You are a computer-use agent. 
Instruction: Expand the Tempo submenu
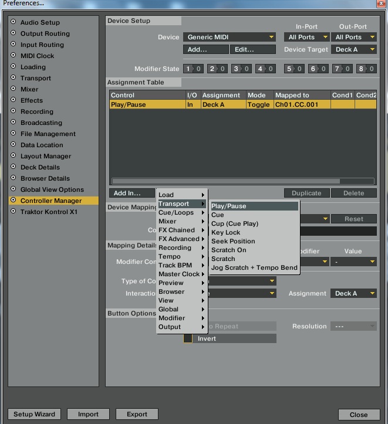click(181, 256)
